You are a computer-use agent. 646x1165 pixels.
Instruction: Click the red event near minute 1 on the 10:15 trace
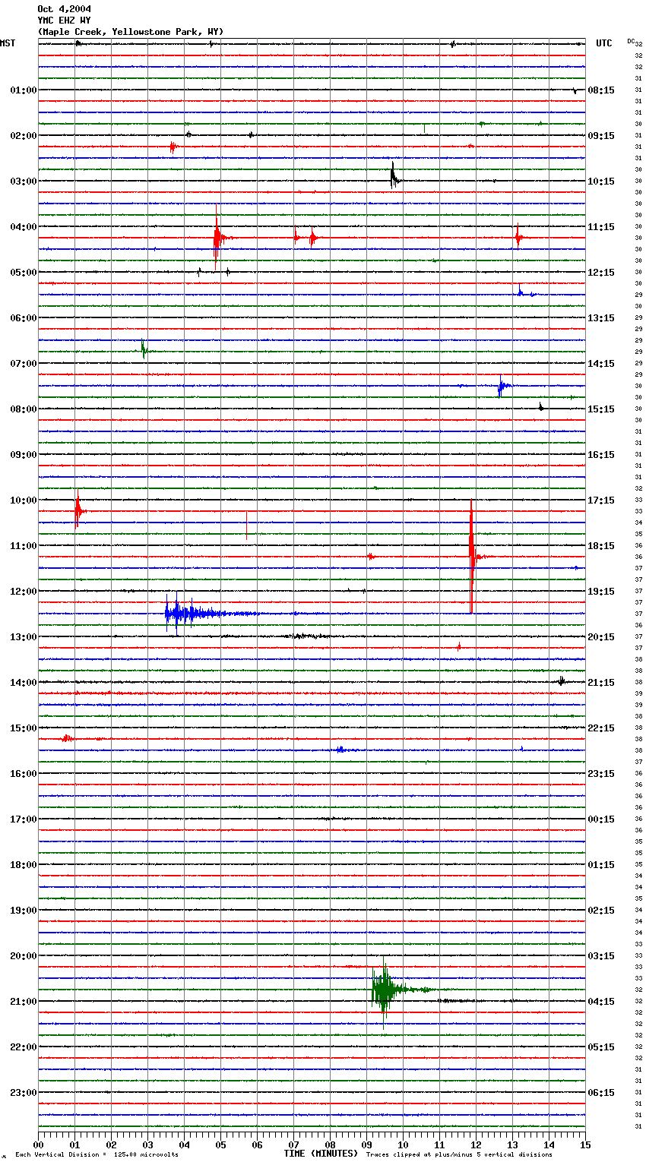point(78,510)
